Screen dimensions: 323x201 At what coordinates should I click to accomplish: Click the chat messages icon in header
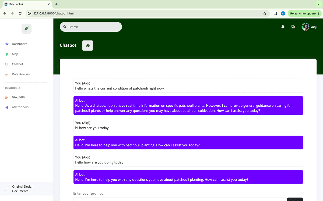(293, 27)
